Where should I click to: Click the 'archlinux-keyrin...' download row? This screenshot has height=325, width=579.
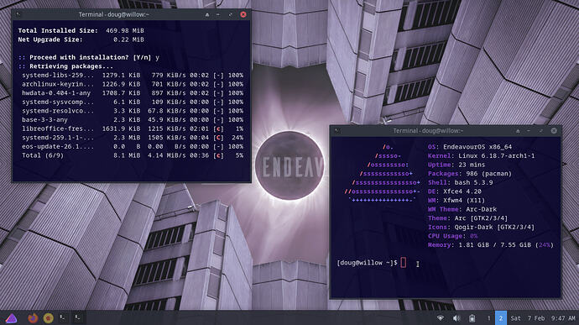[133, 84]
